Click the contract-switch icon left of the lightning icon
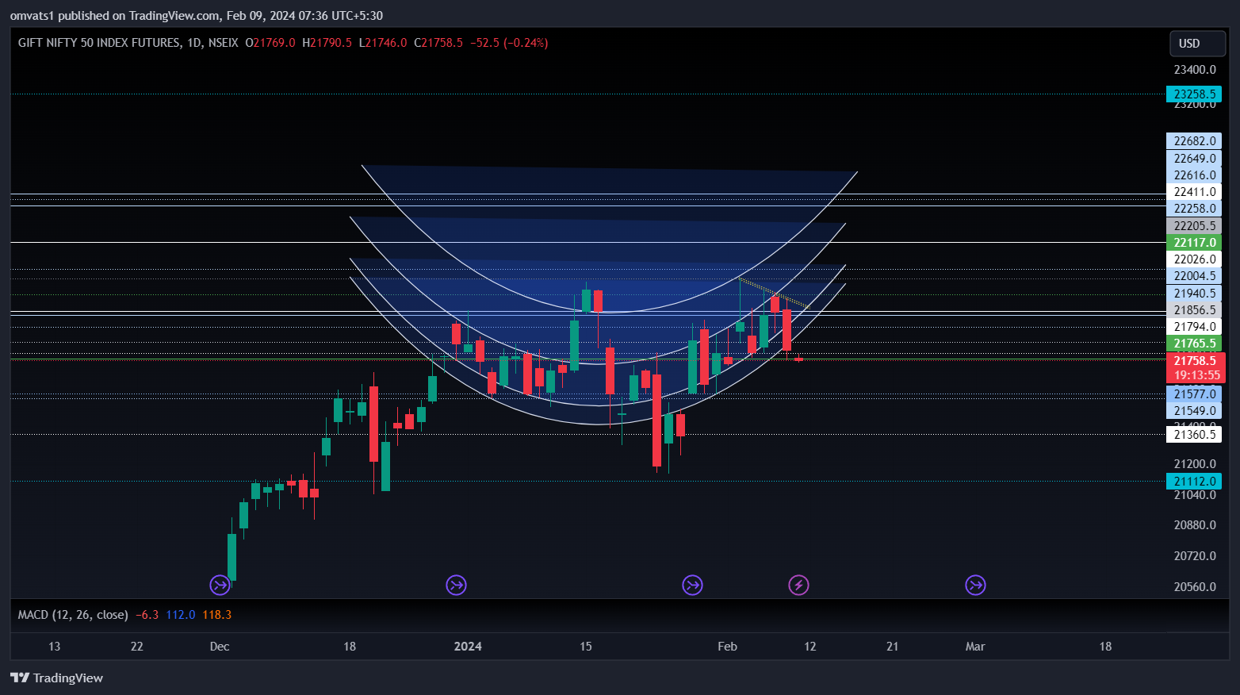 (x=692, y=586)
